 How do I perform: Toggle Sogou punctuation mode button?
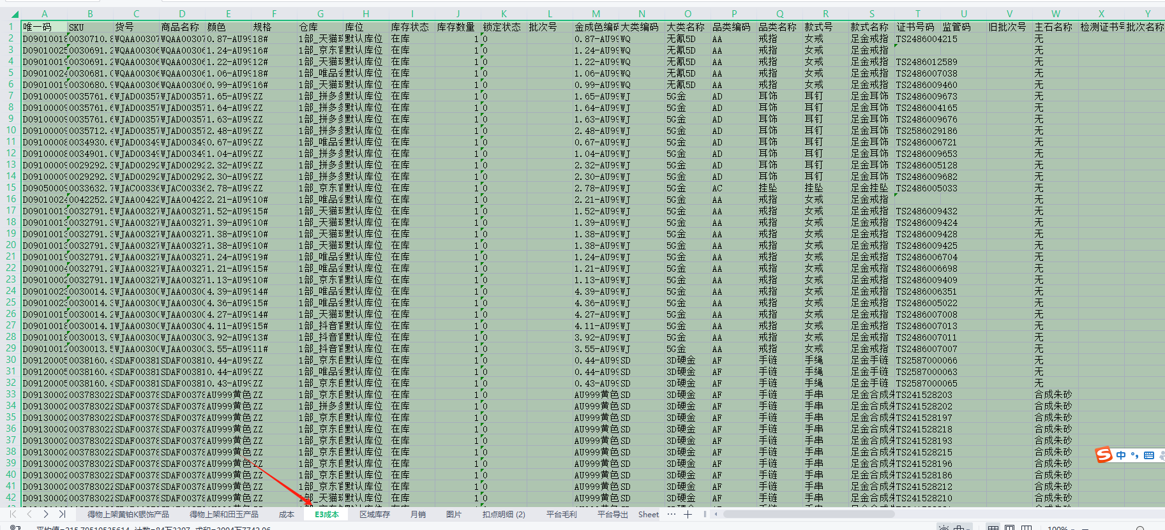point(1134,455)
